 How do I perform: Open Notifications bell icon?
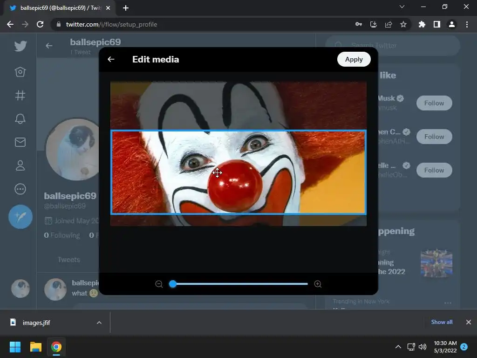tap(20, 119)
